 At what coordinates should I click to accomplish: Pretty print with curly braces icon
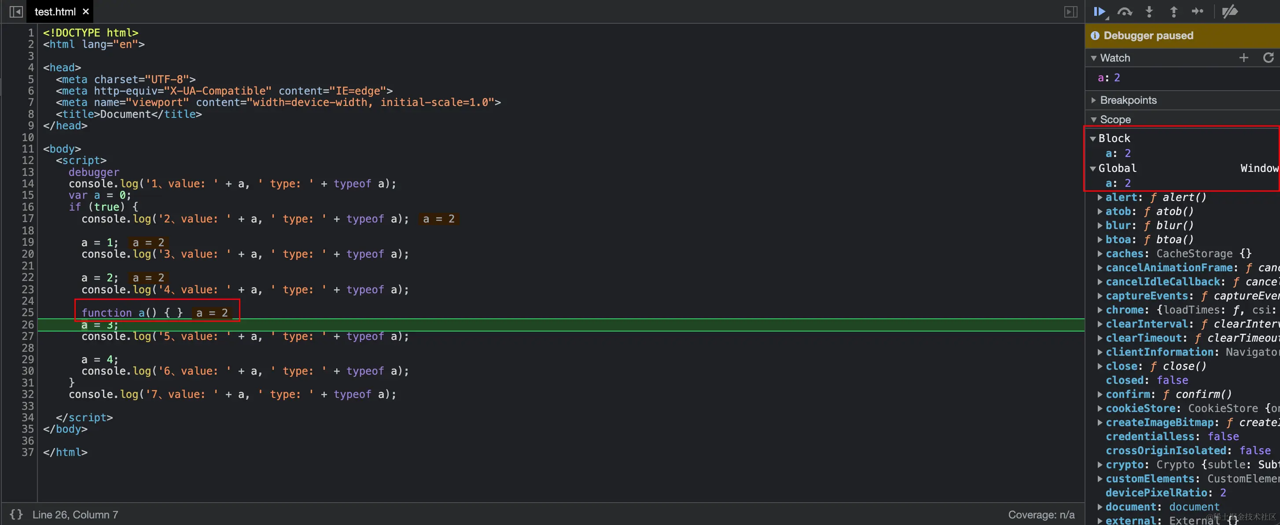pos(16,514)
